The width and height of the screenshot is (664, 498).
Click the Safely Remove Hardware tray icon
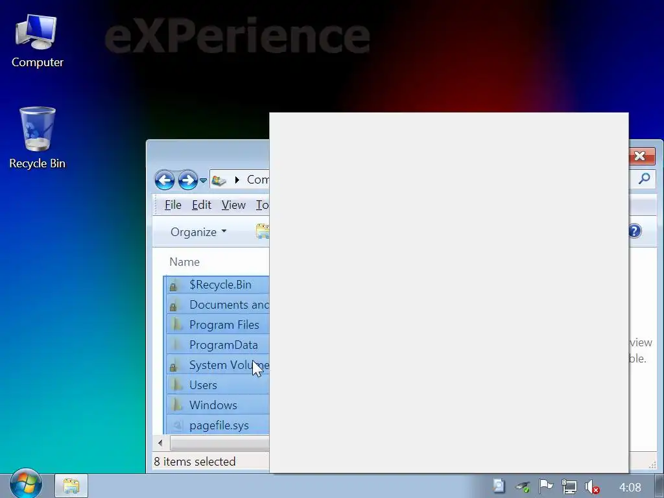click(523, 487)
